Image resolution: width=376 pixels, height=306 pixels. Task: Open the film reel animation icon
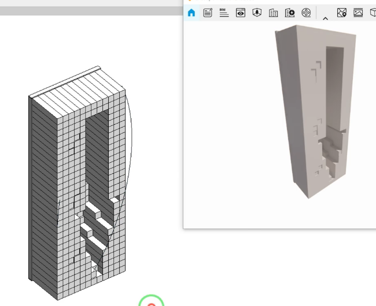point(307,13)
